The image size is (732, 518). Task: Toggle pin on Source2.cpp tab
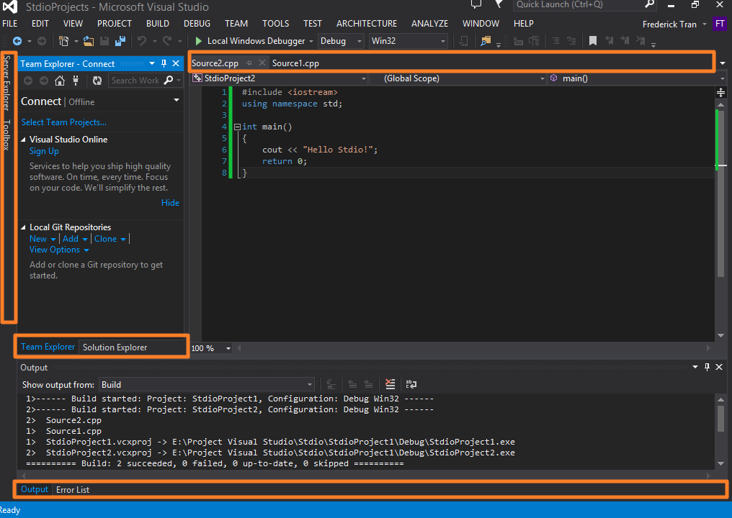pyautogui.click(x=249, y=63)
